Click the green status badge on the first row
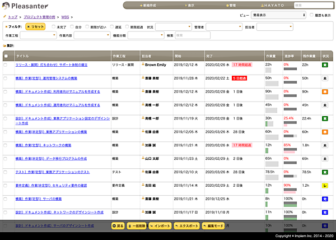Viewport: 336px width, 240px height. coord(324,65)
